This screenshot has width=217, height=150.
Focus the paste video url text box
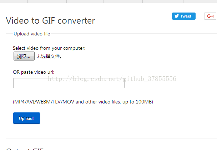point(69,83)
